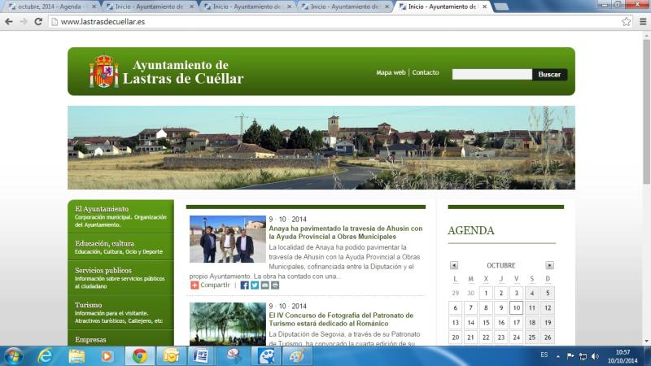
Task: Reload the page using the refresh icon
Action: pyautogui.click(x=37, y=22)
